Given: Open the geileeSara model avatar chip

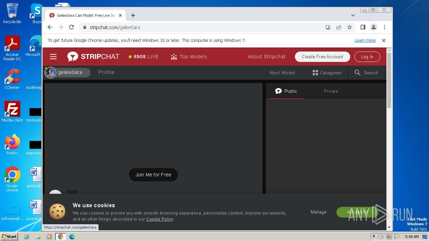Looking at the screenshot, I should [x=68, y=72].
